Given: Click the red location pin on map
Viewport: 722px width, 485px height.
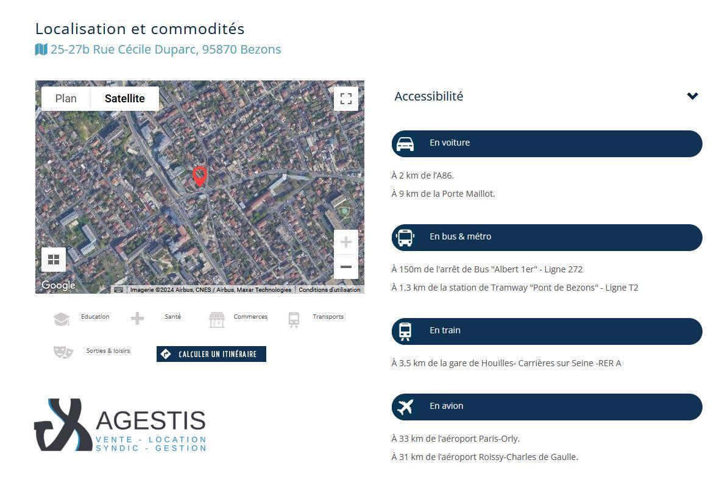Looking at the screenshot, I should (199, 175).
